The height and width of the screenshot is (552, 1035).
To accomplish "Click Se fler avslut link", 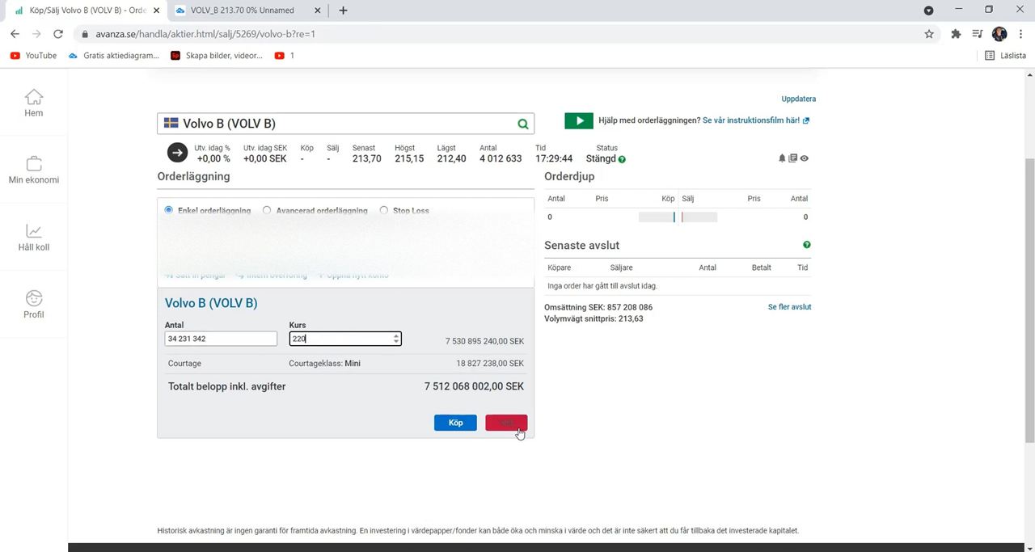I will click(x=789, y=307).
